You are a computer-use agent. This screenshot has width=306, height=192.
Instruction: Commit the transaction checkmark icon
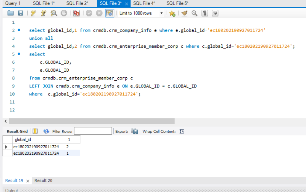(x=89, y=13)
